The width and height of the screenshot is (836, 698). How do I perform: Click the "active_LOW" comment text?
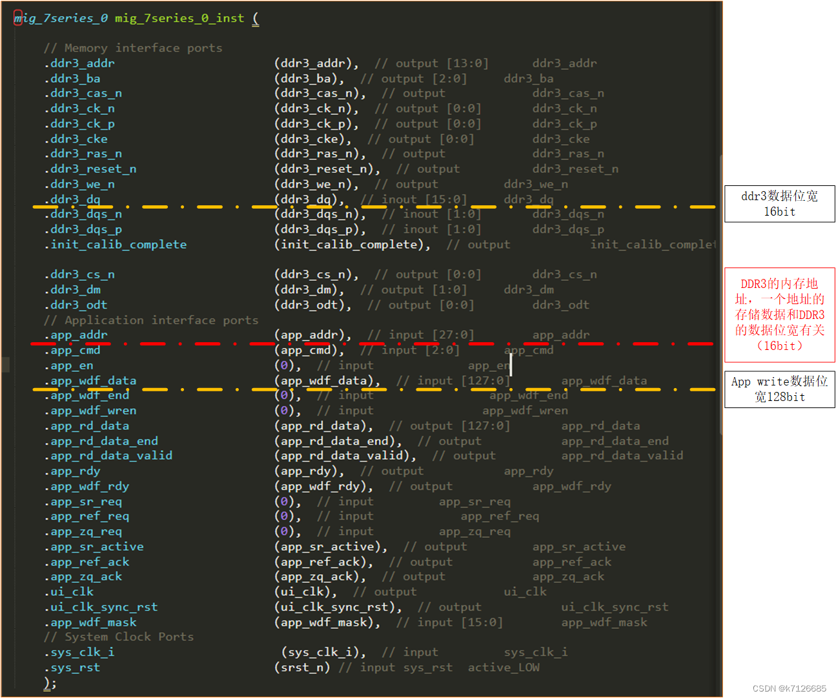pyautogui.click(x=504, y=668)
